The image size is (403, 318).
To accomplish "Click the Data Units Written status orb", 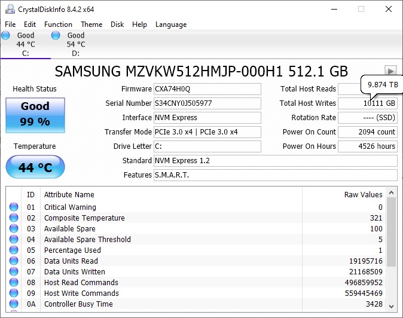I will pos(14,271).
